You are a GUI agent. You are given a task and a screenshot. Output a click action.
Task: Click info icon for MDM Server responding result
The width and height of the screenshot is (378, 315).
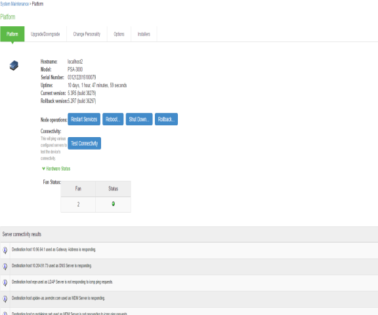(x=5, y=299)
